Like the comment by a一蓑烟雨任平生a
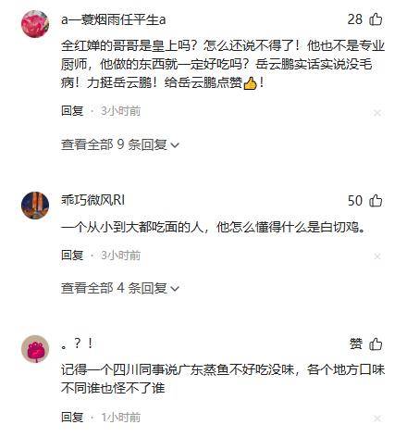407x437 pixels. coord(376,19)
